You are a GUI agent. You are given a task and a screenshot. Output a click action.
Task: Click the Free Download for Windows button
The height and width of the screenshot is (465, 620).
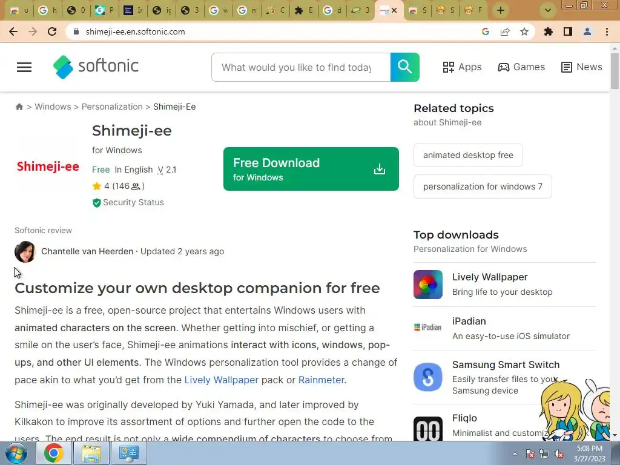coord(311,169)
